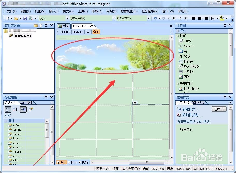This screenshot has height=173, width=236.
Task: Click the <body> tag in the quick tag selector
Action: (65, 32)
